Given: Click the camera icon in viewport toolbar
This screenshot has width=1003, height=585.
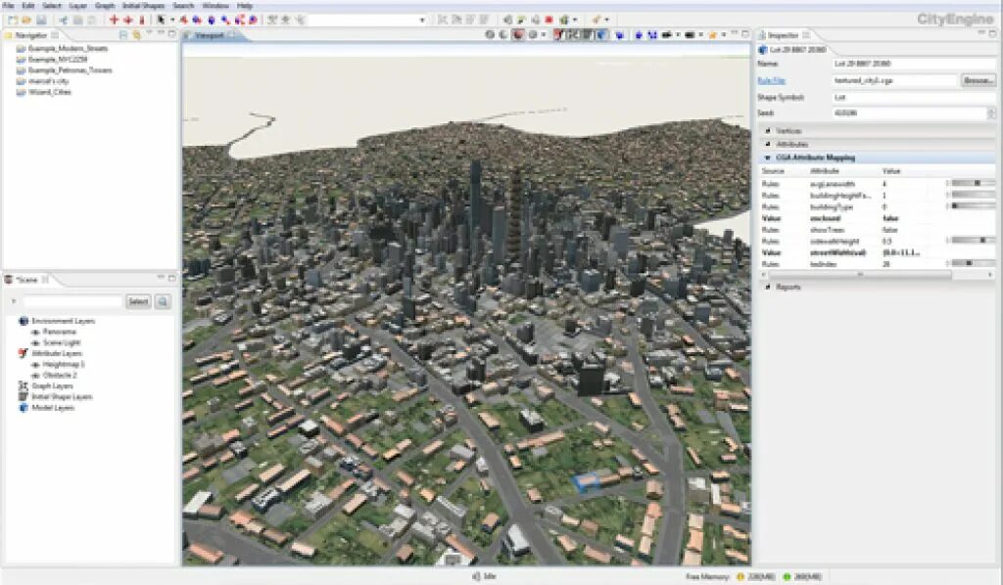Looking at the screenshot, I should click(x=666, y=35).
